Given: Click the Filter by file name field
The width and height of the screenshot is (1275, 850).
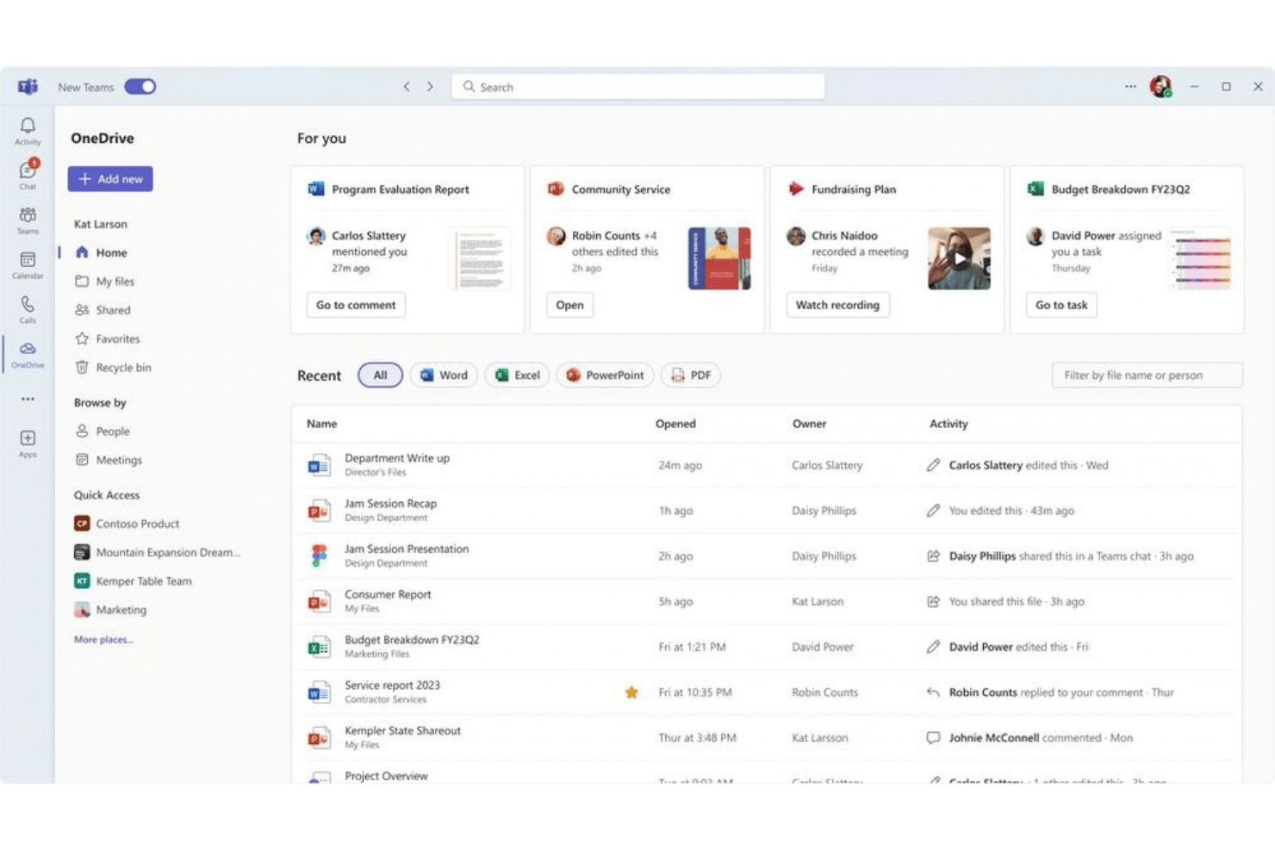Looking at the screenshot, I should (1147, 375).
